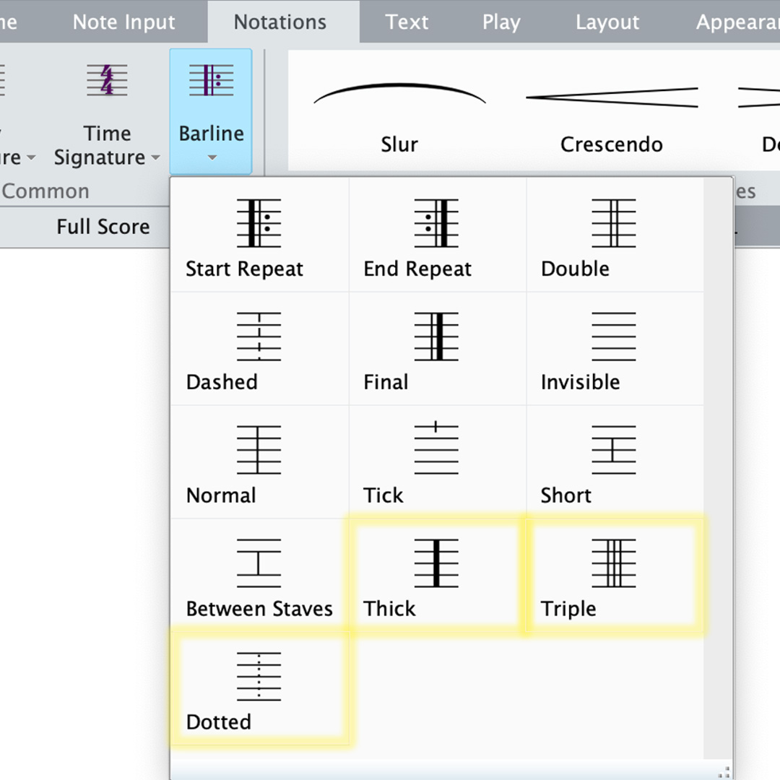This screenshot has height=780, width=780.
Task: Switch to the Text tab
Action: pyautogui.click(x=407, y=22)
